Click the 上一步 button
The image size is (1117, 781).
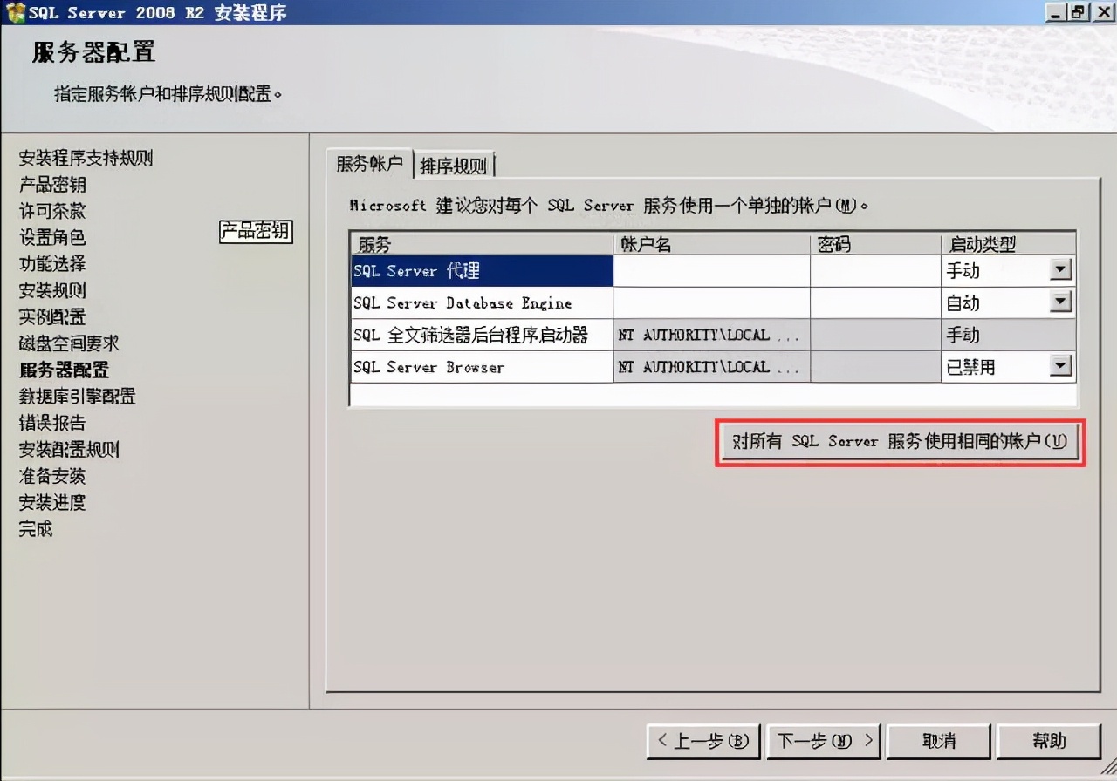click(x=703, y=741)
